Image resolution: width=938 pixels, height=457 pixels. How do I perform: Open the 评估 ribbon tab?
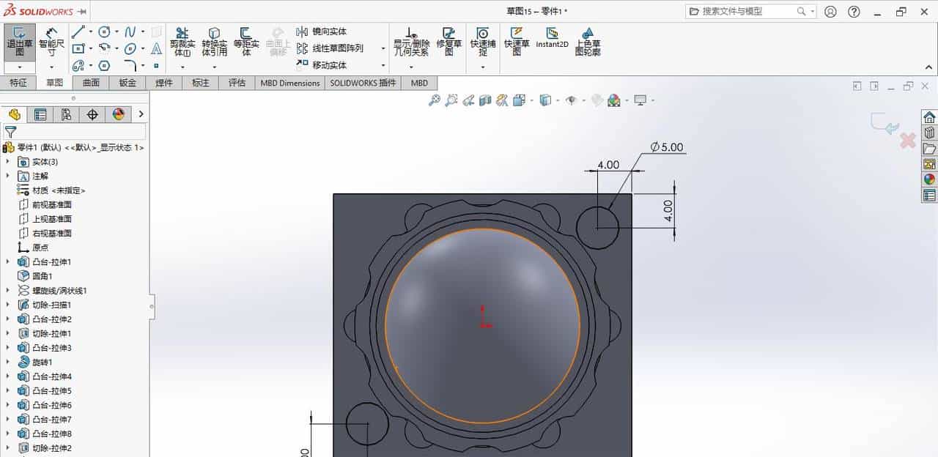[237, 83]
